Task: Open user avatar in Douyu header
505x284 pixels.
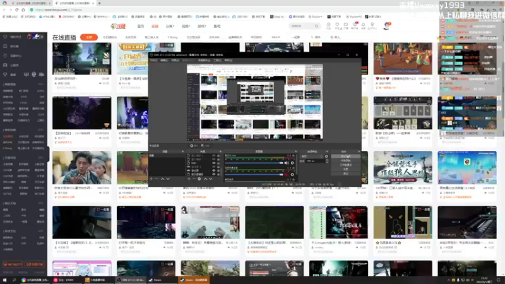Action: tap(386, 26)
